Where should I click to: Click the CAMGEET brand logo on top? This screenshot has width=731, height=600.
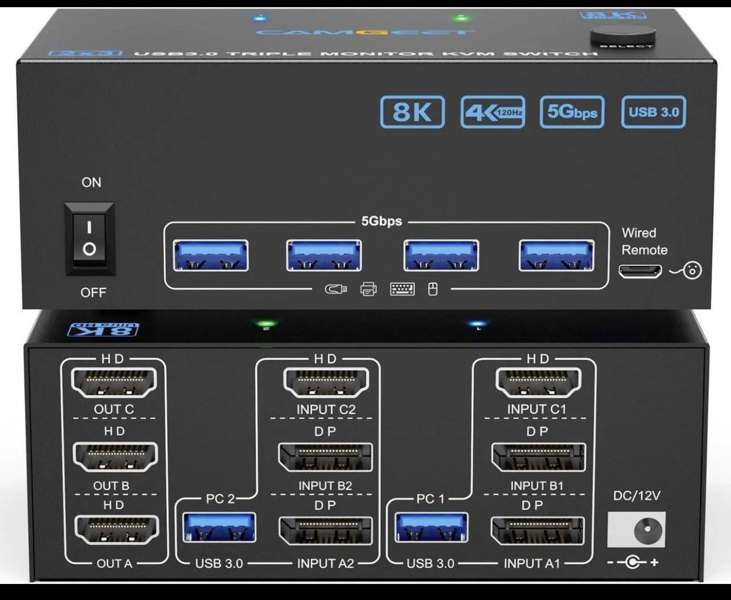(365, 32)
